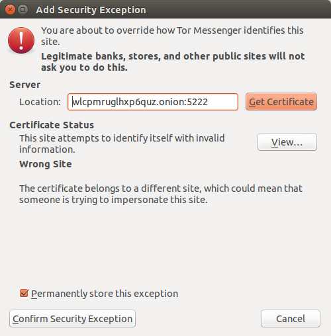
Task: Click the Add Security Exception title text
Action: [91, 10]
